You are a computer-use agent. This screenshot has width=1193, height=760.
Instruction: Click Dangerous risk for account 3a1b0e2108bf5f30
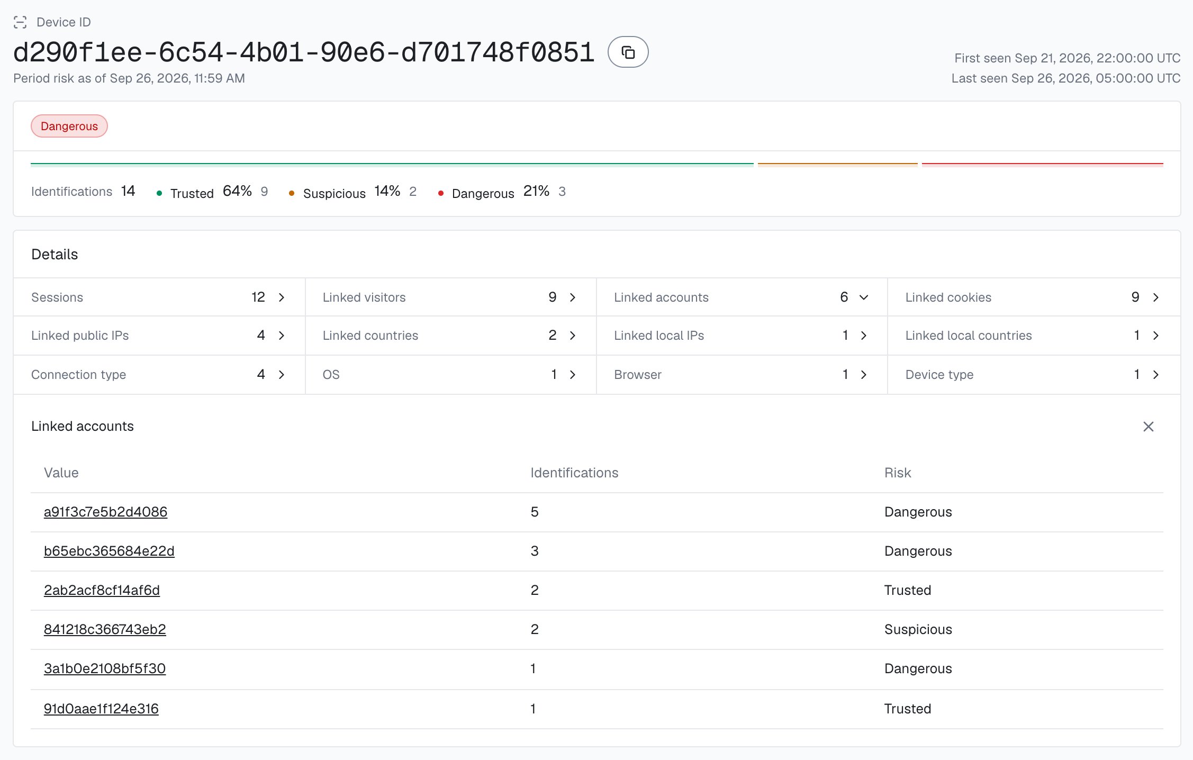(918, 668)
